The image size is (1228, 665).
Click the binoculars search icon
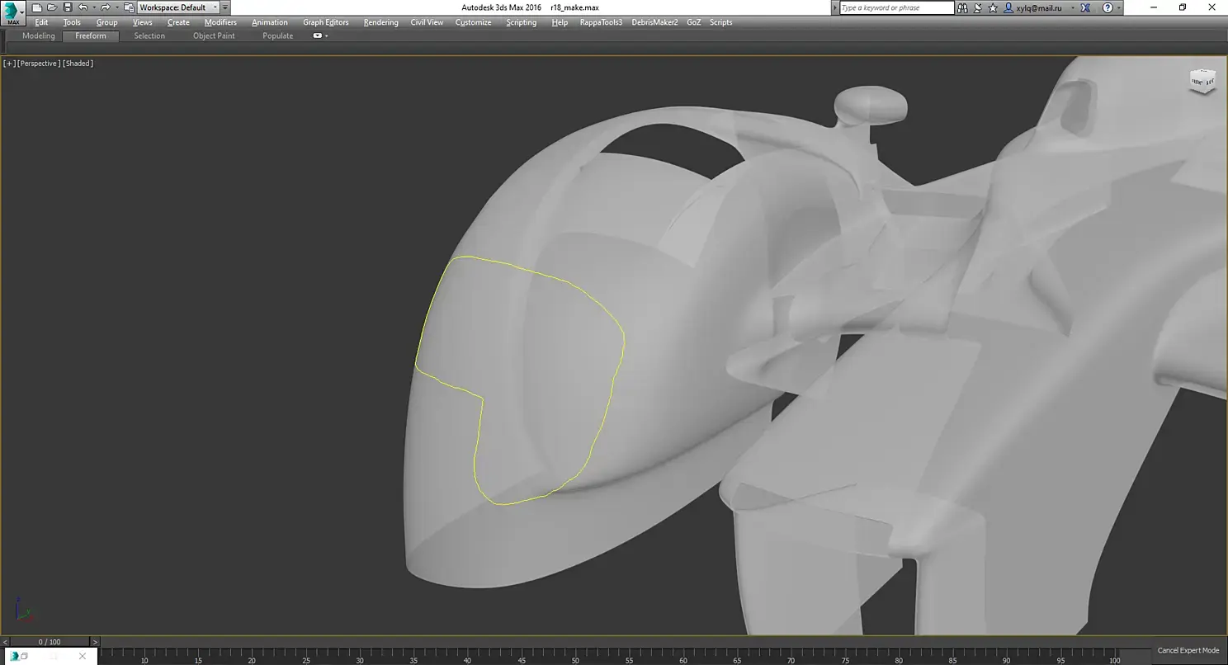pyautogui.click(x=963, y=7)
